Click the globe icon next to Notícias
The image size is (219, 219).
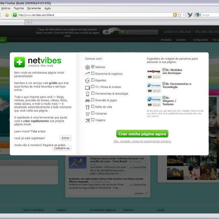88,67
